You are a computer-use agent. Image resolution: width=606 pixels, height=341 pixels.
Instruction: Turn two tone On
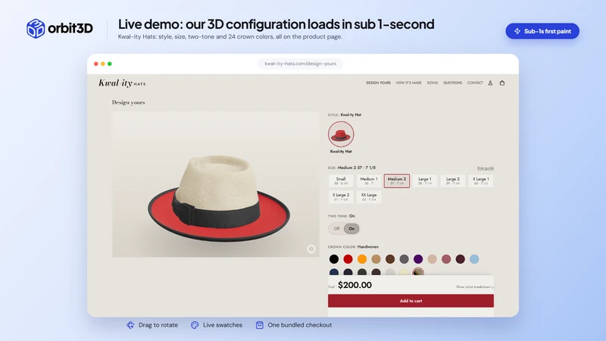click(x=351, y=229)
